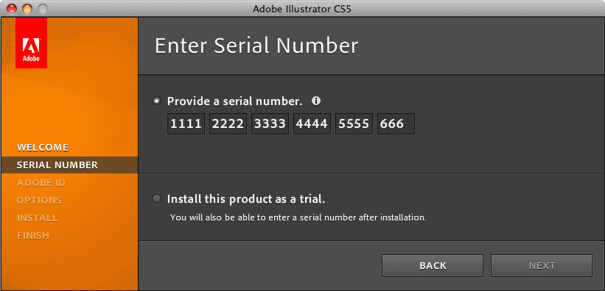Click the BACK button

click(433, 265)
